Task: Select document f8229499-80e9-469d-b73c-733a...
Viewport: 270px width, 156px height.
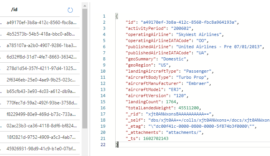Action: click(41, 114)
